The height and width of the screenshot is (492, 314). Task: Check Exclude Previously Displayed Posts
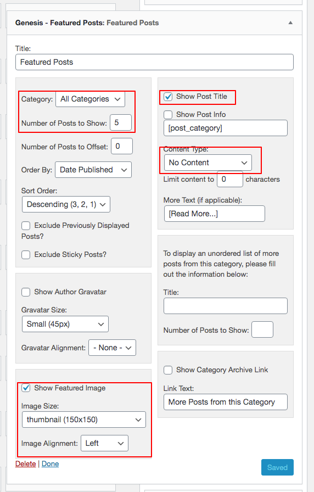coord(26,226)
